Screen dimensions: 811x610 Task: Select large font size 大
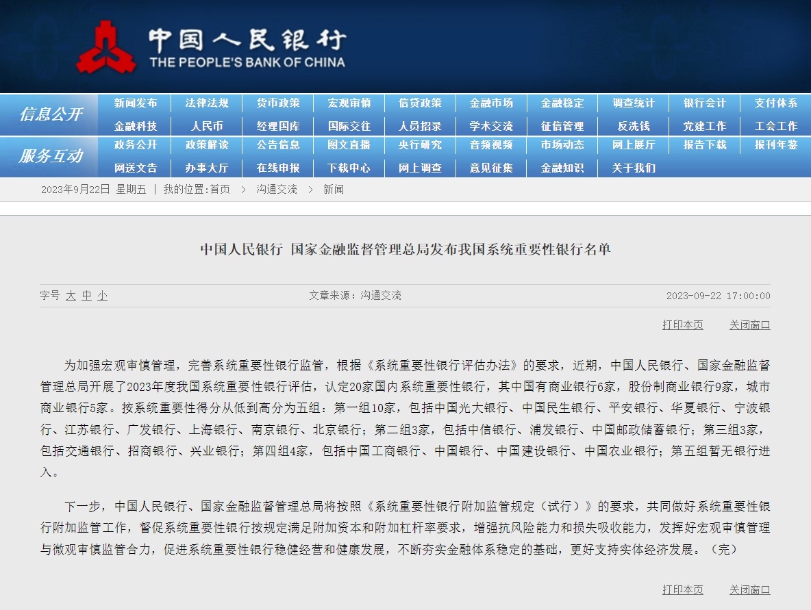71,296
